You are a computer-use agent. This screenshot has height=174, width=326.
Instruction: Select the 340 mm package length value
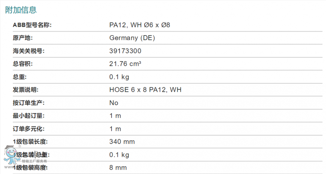[x=122, y=142]
